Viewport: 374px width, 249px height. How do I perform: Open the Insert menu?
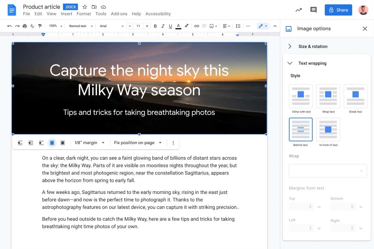coord(66,14)
